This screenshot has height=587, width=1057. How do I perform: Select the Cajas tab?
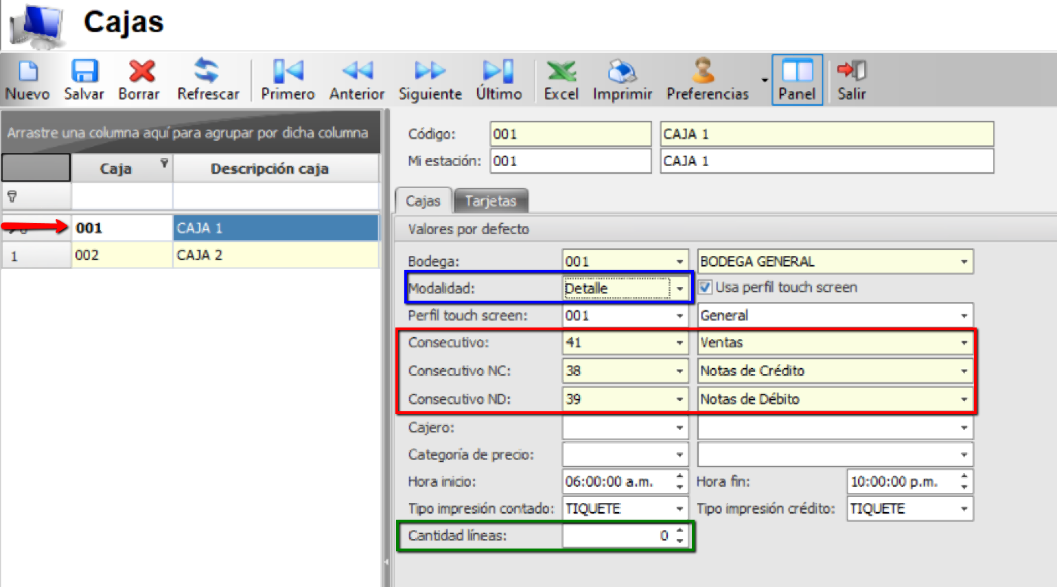423,200
